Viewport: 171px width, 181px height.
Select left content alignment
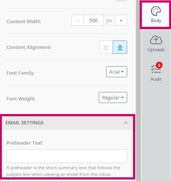[x=106, y=47]
